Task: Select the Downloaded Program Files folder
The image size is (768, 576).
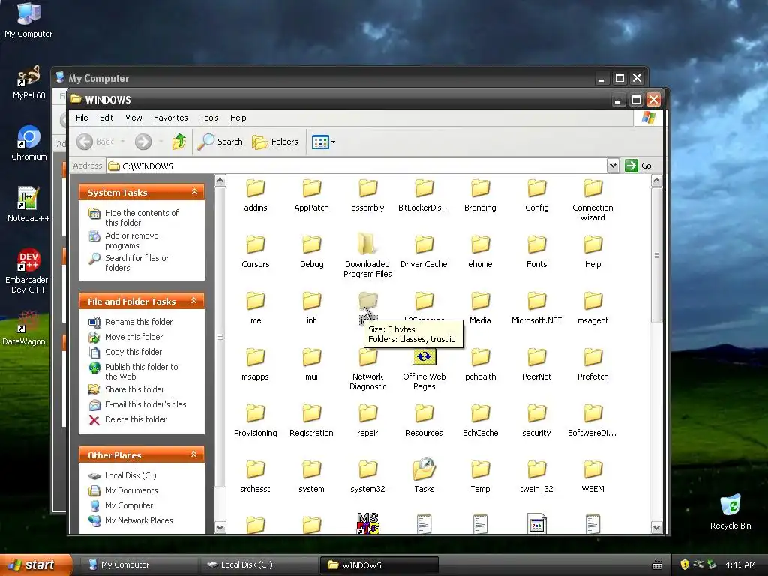Action: tap(367, 256)
